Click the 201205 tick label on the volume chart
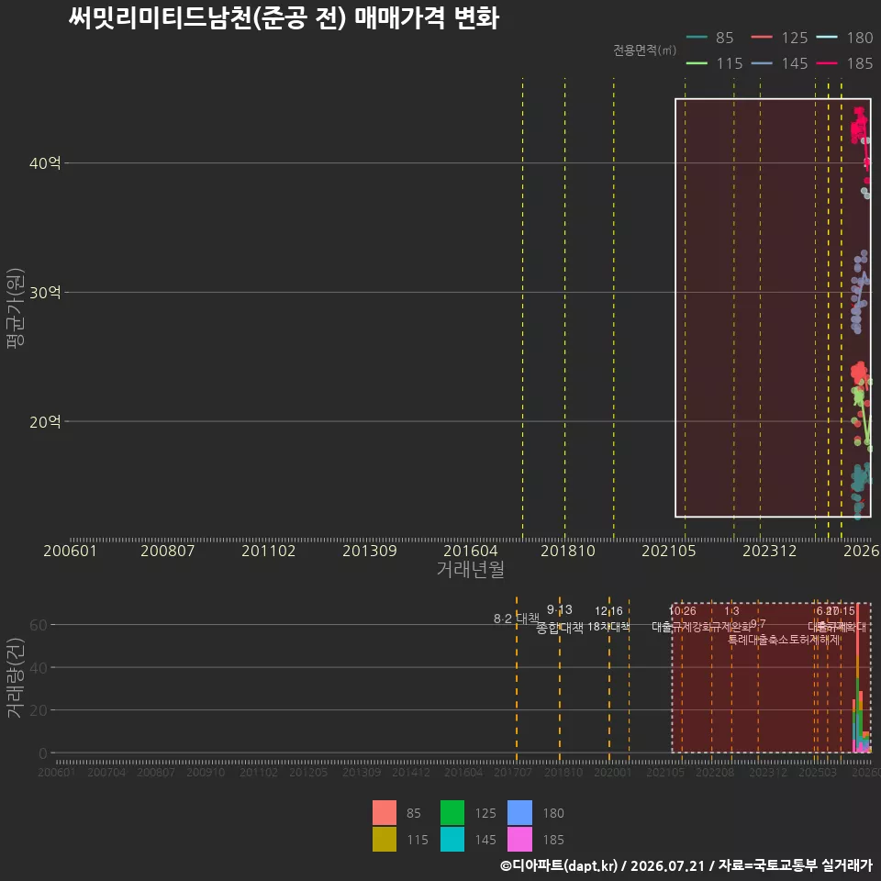The height and width of the screenshot is (881, 881). point(308,773)
